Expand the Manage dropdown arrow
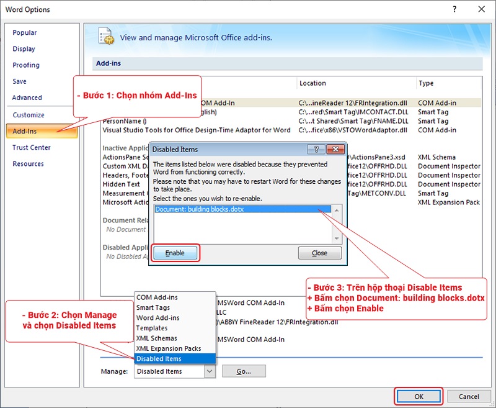This screenshot has height=408, width=496. [x=210, y=371]
